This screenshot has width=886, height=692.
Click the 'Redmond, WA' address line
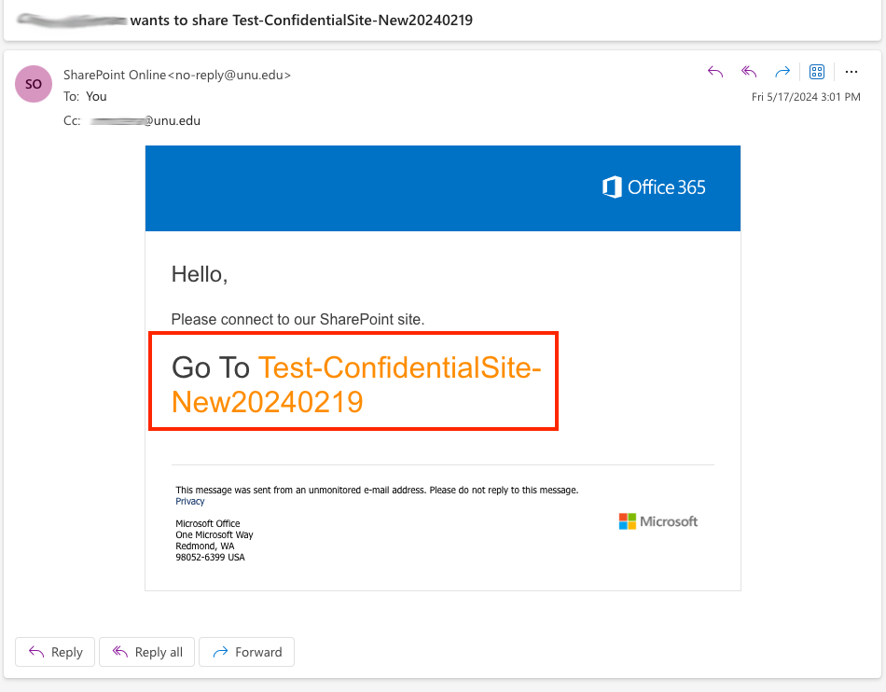tap(204, 546)
